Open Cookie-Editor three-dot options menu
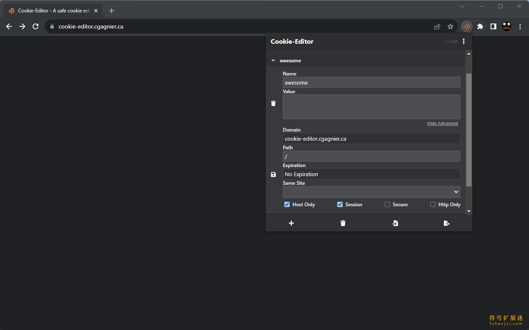Screen dimensions: 529x330 [464, 41]
